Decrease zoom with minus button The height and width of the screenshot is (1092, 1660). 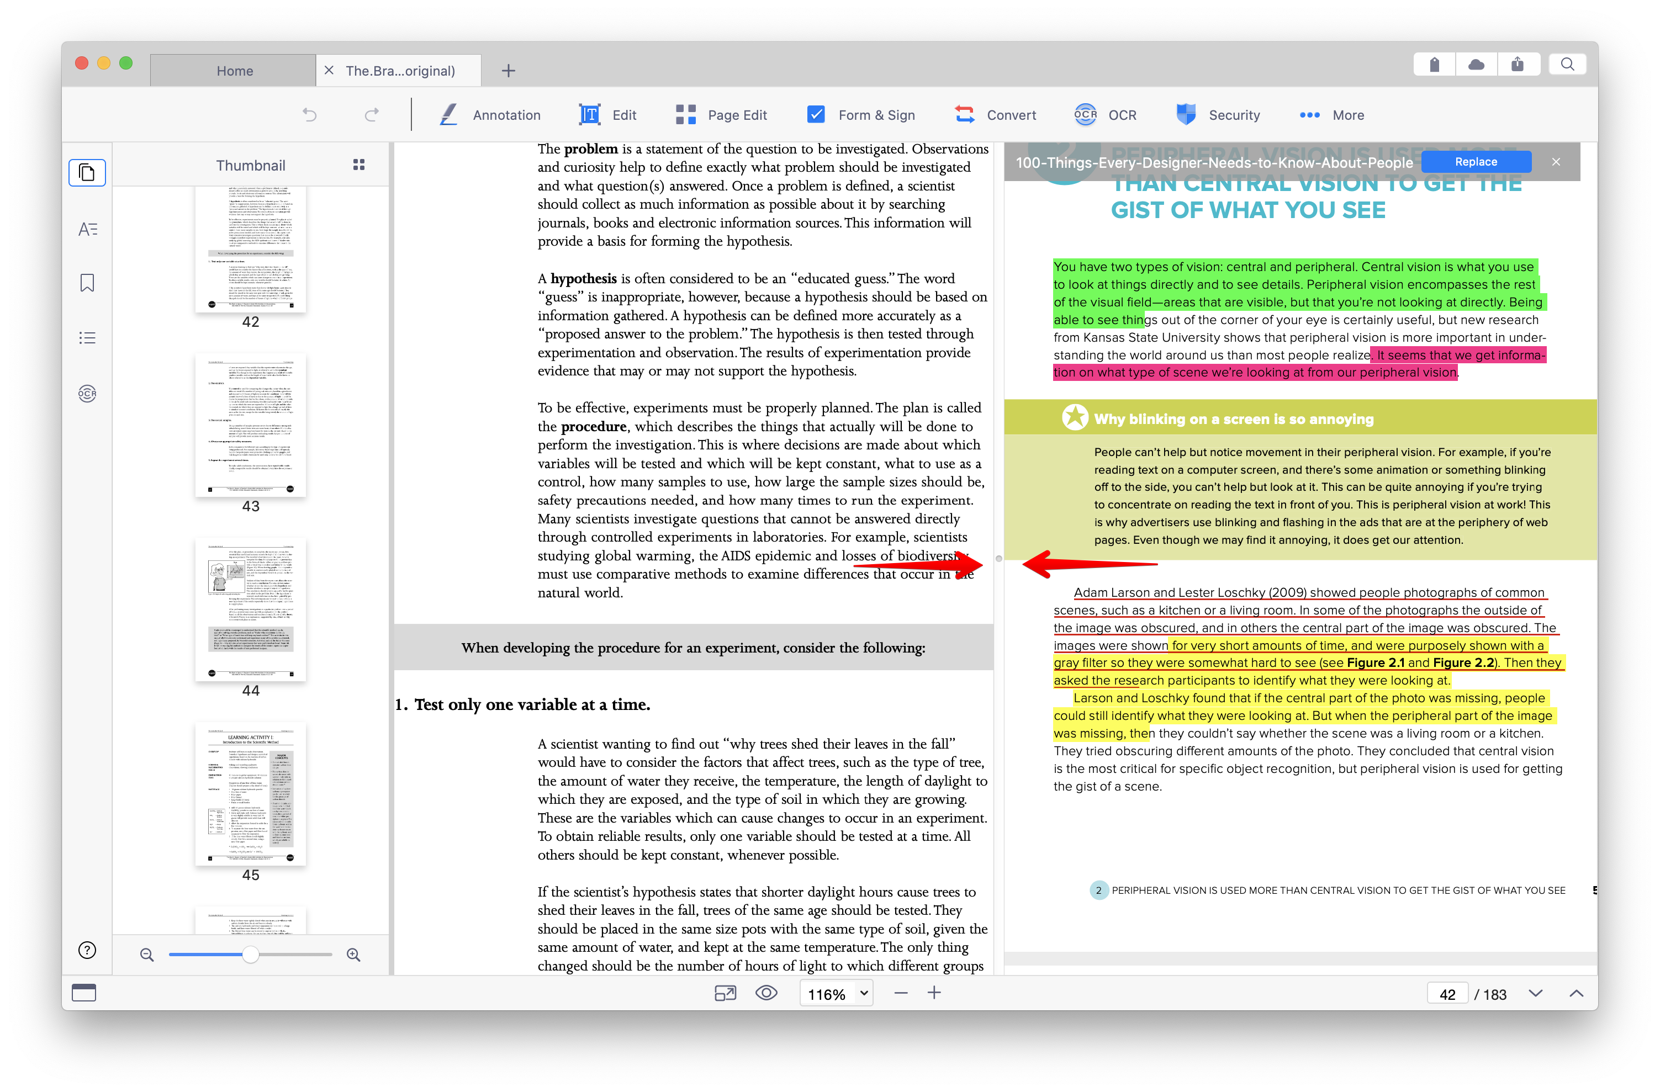(x=901, y=993)
